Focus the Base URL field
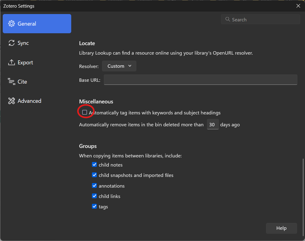The height and width of the screenshot is (241, 305). pos(200,80)
